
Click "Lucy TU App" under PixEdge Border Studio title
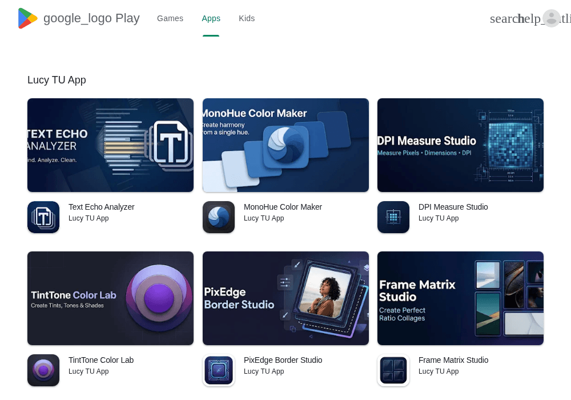264,371
